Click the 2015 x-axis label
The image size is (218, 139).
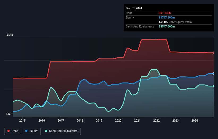click(x=22, y=121)
